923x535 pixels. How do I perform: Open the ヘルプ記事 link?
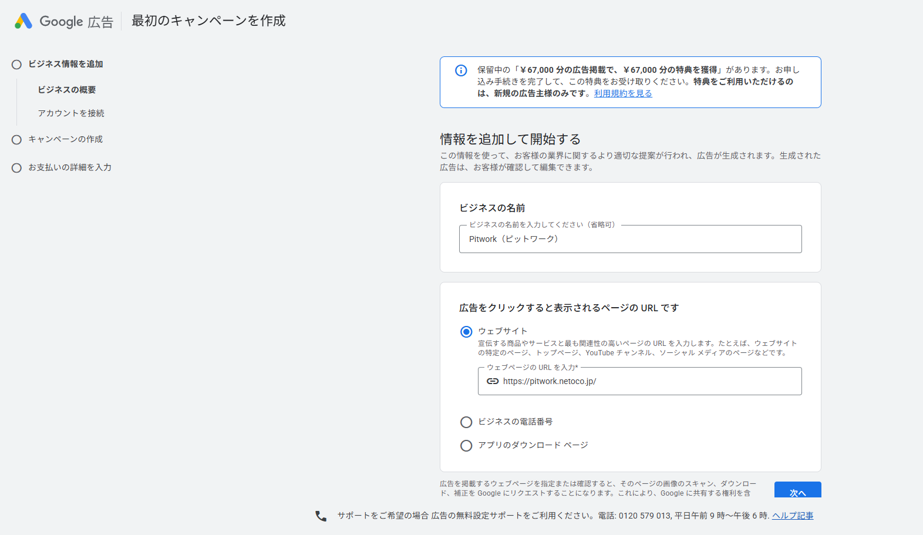pyautogui.click(x=793, y=516)
